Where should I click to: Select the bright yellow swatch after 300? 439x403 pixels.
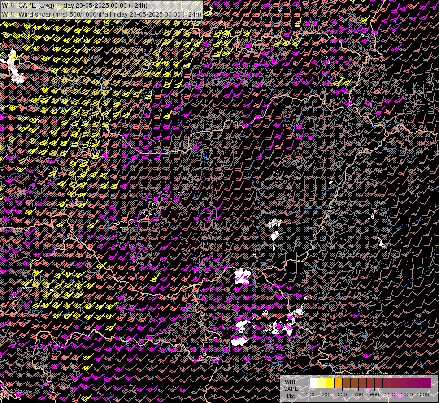click(x=330, y=383)
